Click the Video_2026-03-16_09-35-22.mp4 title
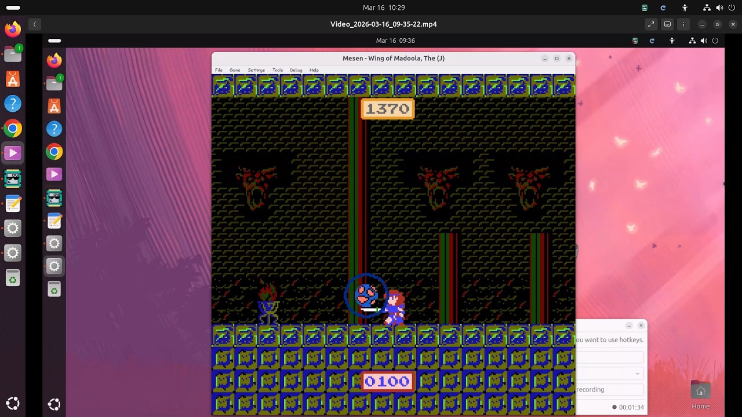Viewport: 742px width, 417px height. tap(384, 24)
